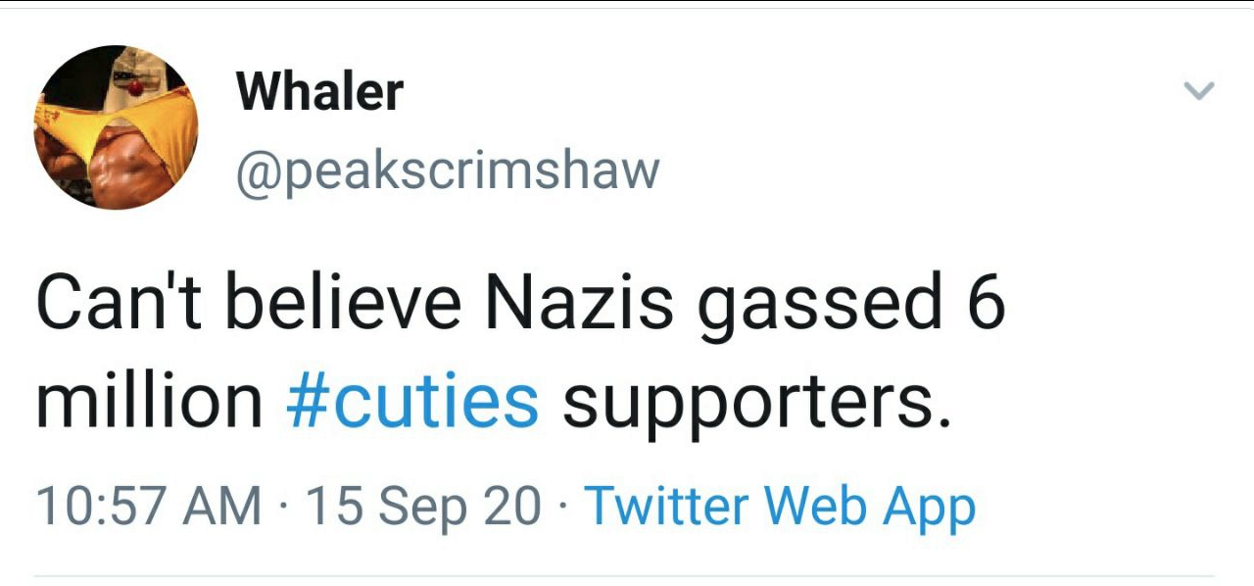View the author's circular profile photo
The width and height of the screenshot is (1254, 586).
click(116, 127)
